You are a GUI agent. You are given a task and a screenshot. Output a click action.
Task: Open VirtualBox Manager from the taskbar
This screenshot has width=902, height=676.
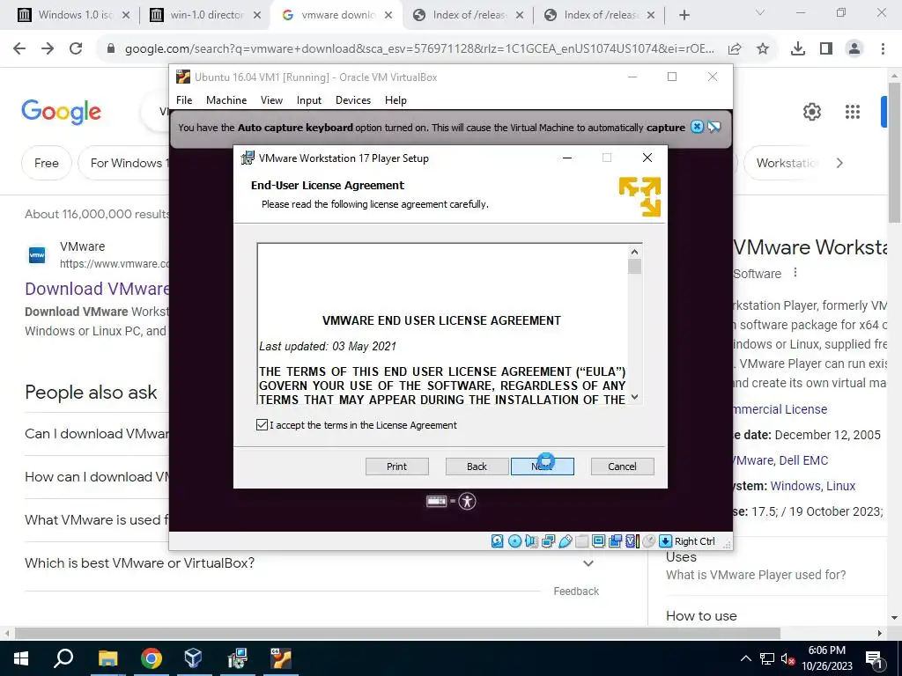(193, 658)
